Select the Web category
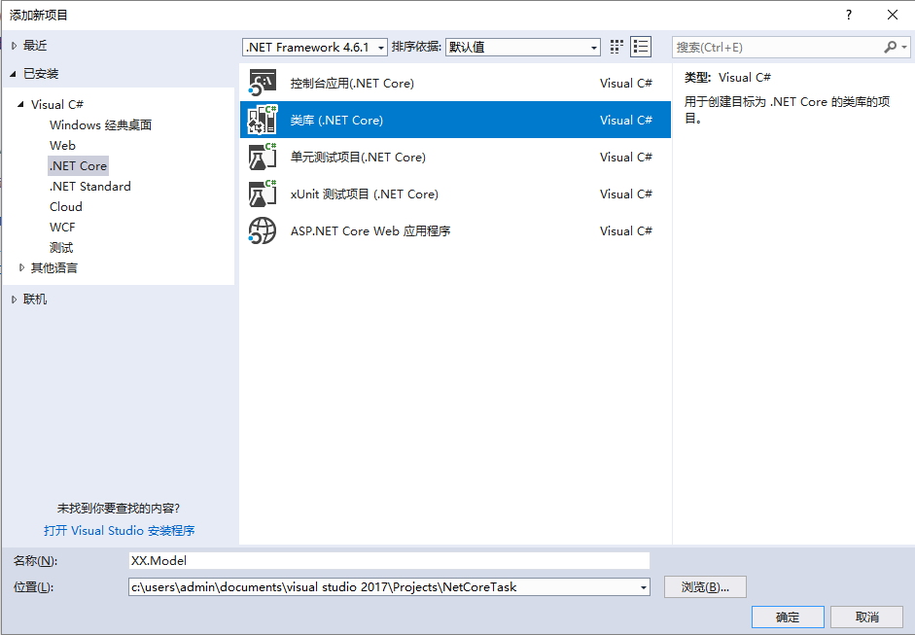915x635 pixels. click(62, 145)
